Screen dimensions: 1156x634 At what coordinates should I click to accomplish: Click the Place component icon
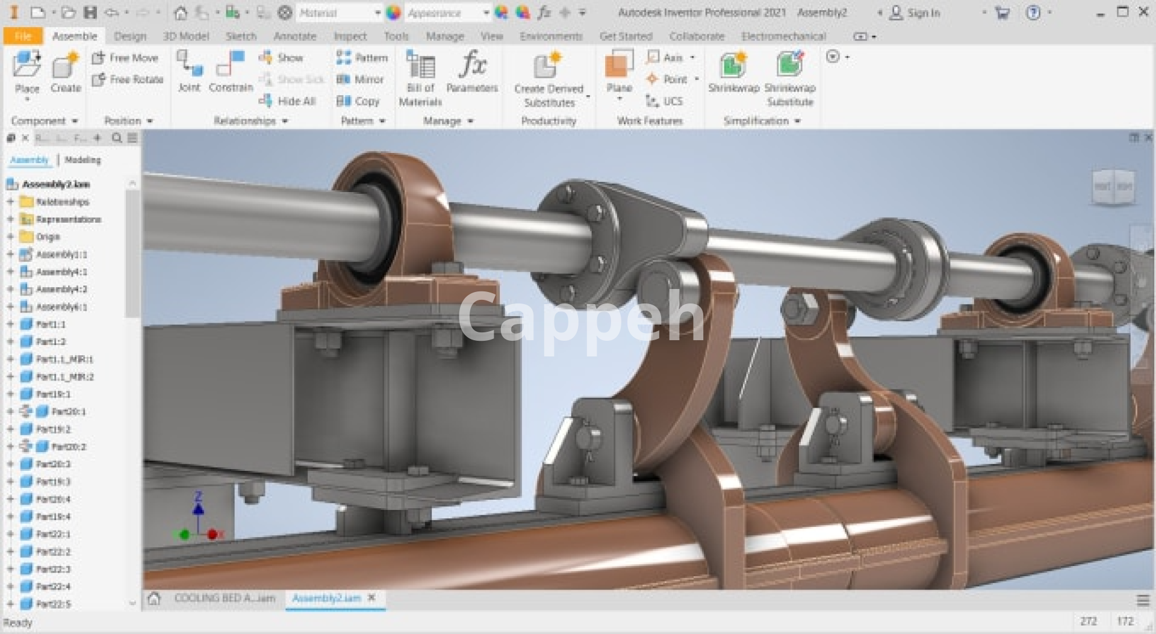point(26,66)
